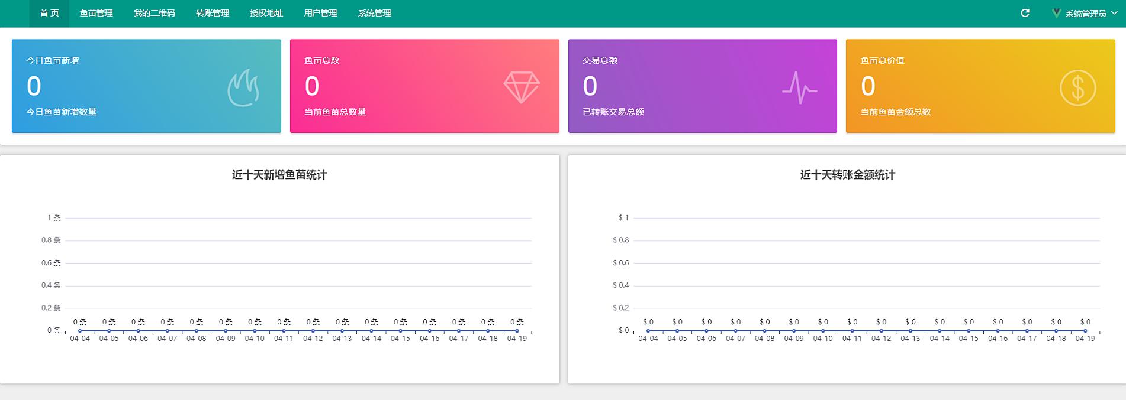Screen dimensions: 1126x400
Task: Open the 鱼苗管理 menu
Action: tap(96, 13)
